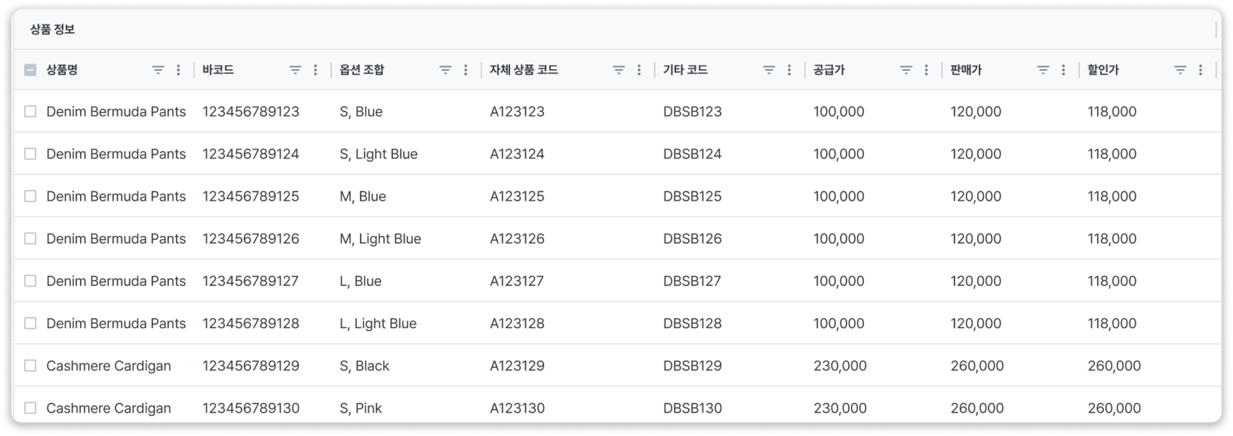The height and width of the screenshot is (436, 1233).
Task: Sort by the 바코드 column header
Action: [x=218, y=70]
